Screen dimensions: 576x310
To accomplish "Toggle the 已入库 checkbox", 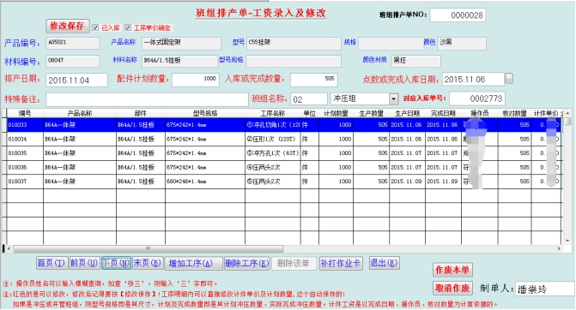I will pyautogui.click(x=95, y=27).
